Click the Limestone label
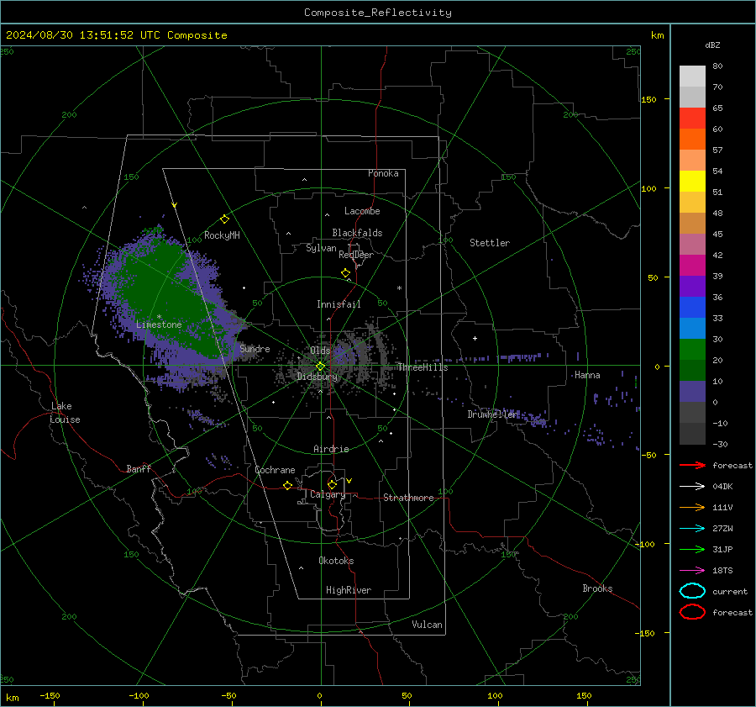756x707 pixels. (x=159, y=324)
